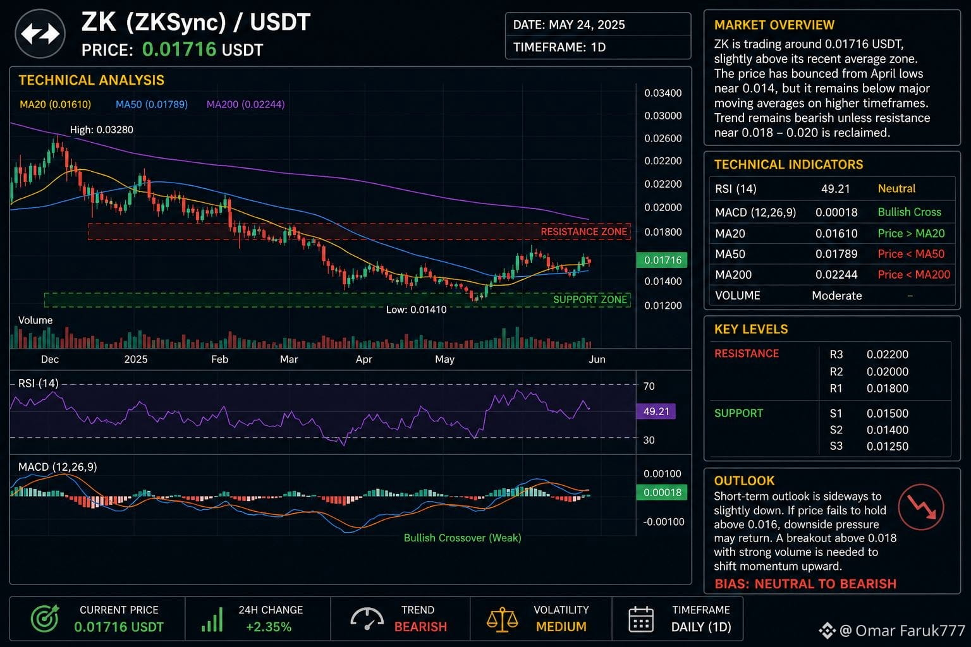Click the purple 49.21 RSI axis tag

(656, 411)
